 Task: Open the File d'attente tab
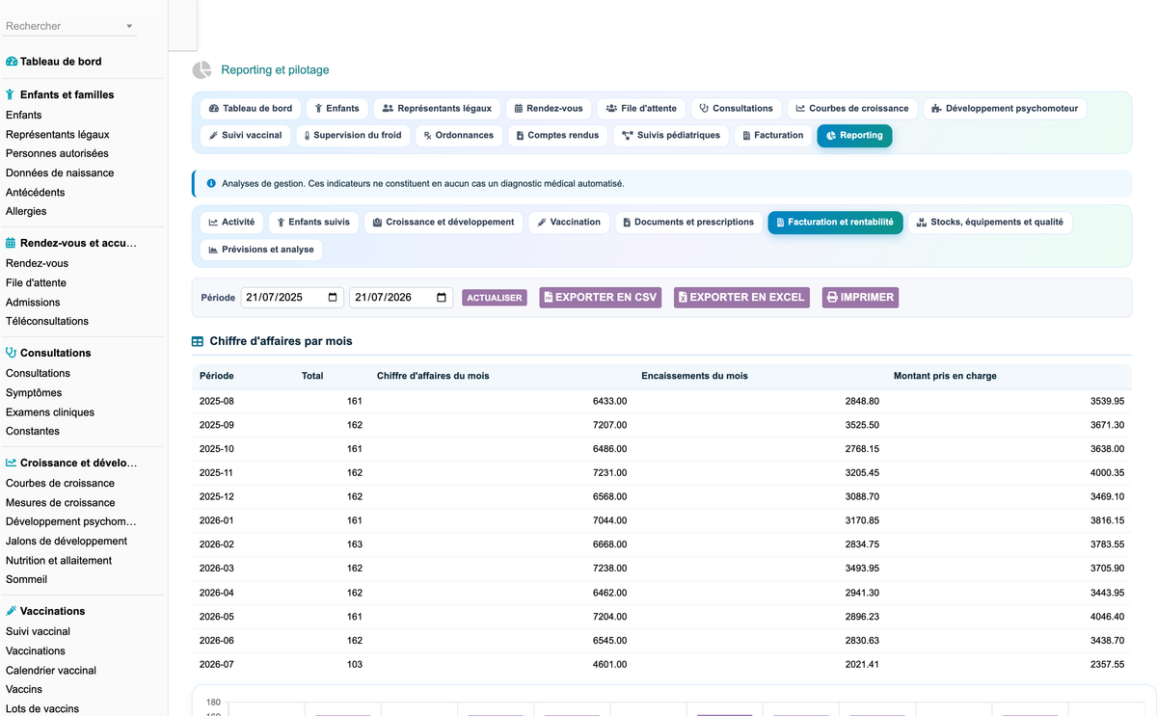pyautogui.click(x=641, y=109)
